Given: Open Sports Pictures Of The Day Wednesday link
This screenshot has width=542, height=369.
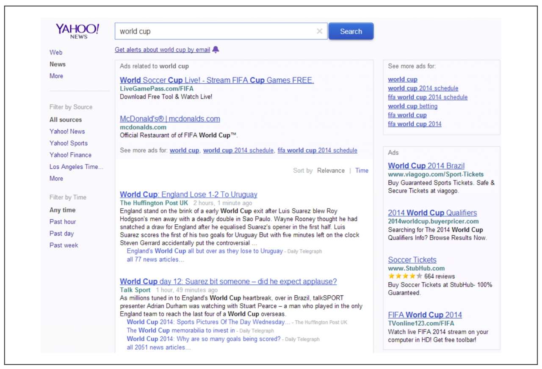Looking at the screenshot, I should (208, 322).
